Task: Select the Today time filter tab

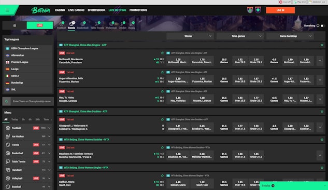Action: pos(15,119)
